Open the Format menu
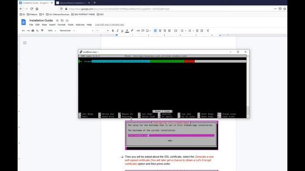The image size is (305, 171). point(61,25)
